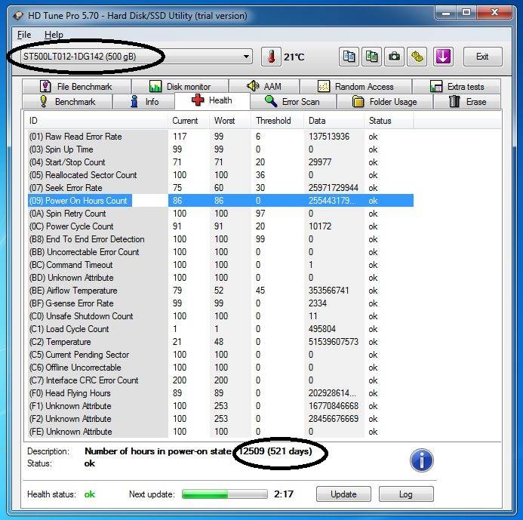Select the Reallocated Sector Count row
Screen dimensions: 523x520
(221, 175)
